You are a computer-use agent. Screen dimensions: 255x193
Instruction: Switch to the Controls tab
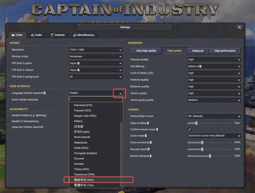pos(58,35)
